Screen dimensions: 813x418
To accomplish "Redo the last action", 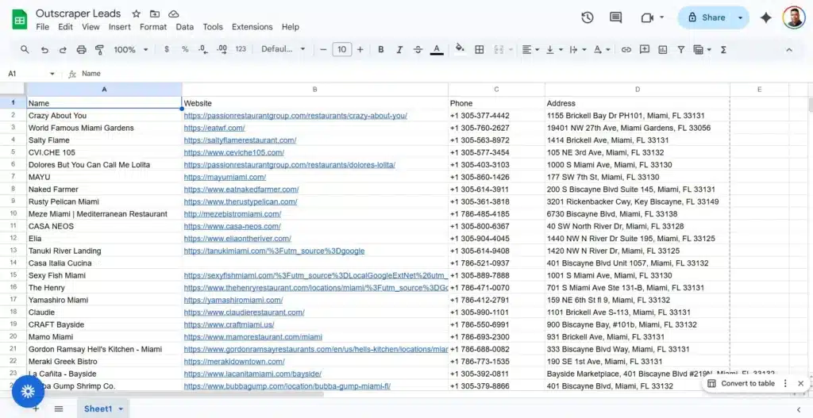I will pos(63,50).
